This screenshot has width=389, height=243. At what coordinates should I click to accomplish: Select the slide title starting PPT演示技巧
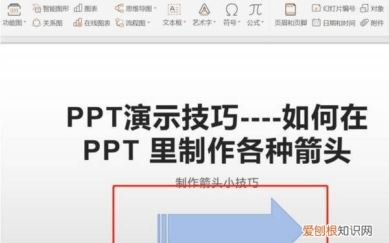pos(217,134)
